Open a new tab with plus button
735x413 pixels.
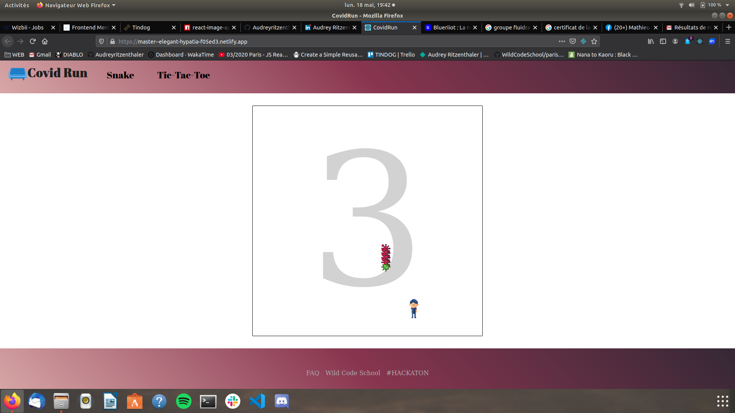coord(729,28)
